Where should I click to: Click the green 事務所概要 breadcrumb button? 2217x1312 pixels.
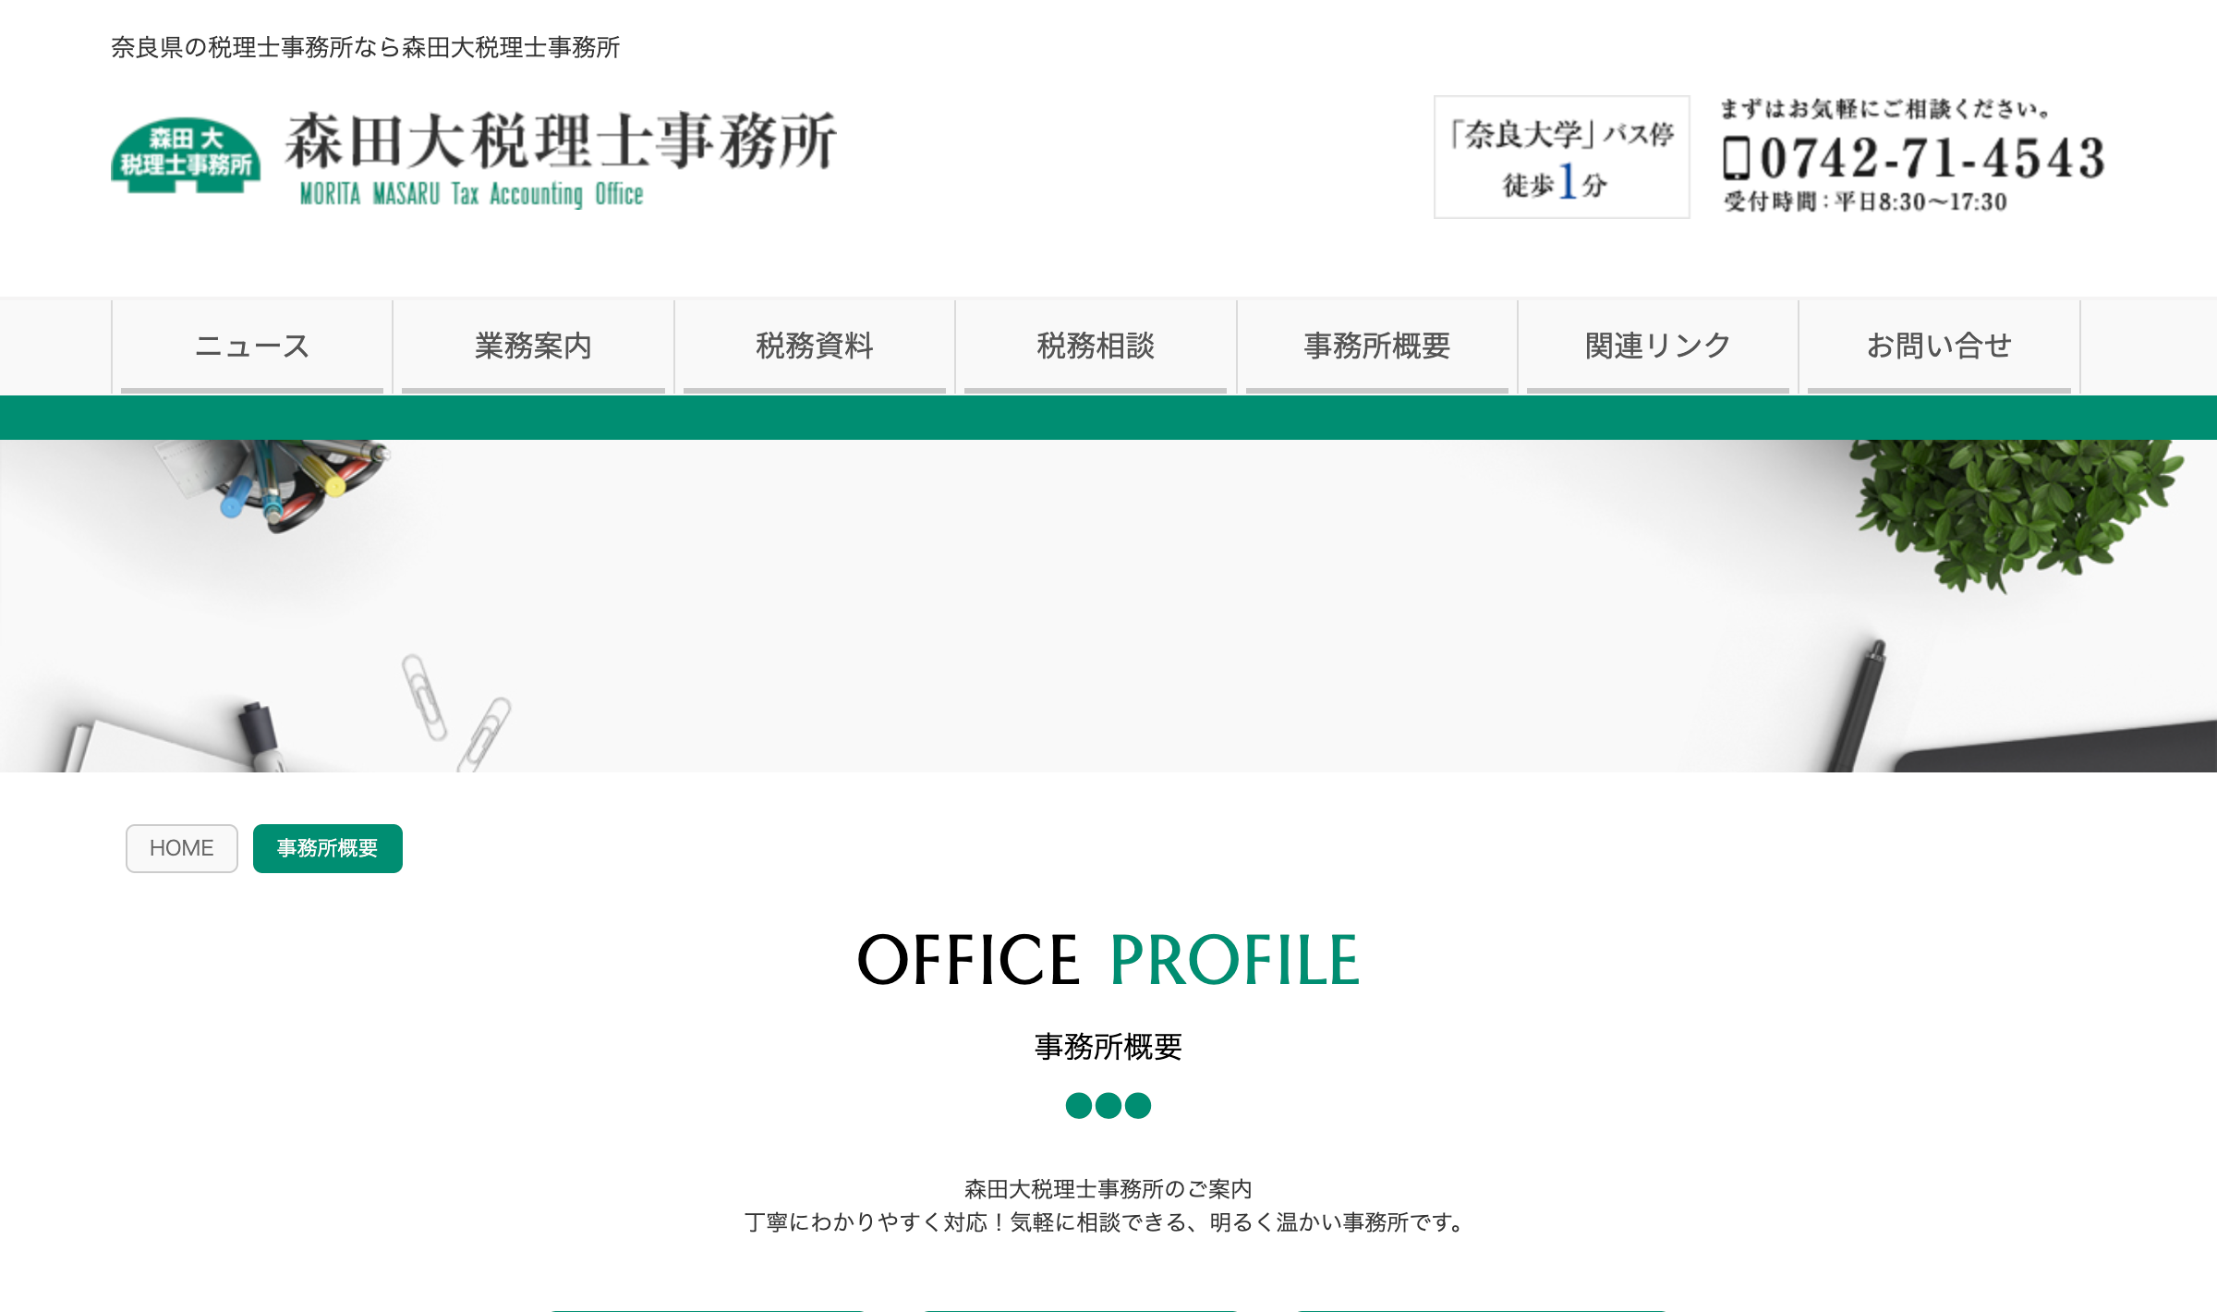[328, 848]
